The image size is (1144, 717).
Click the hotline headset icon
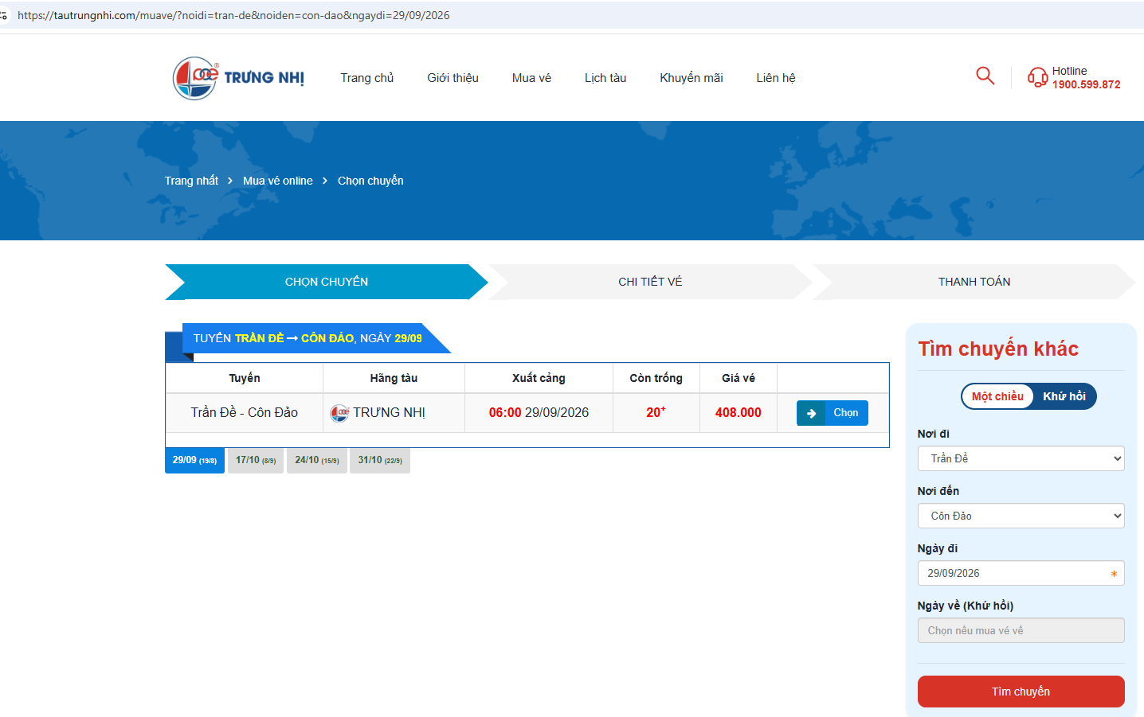coord(1037,77)
